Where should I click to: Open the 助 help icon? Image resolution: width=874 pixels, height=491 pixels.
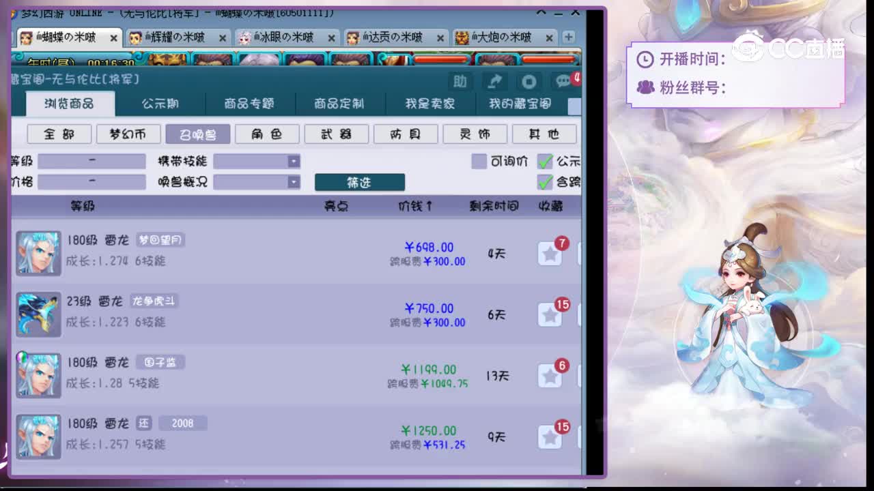tap(460, 82)
